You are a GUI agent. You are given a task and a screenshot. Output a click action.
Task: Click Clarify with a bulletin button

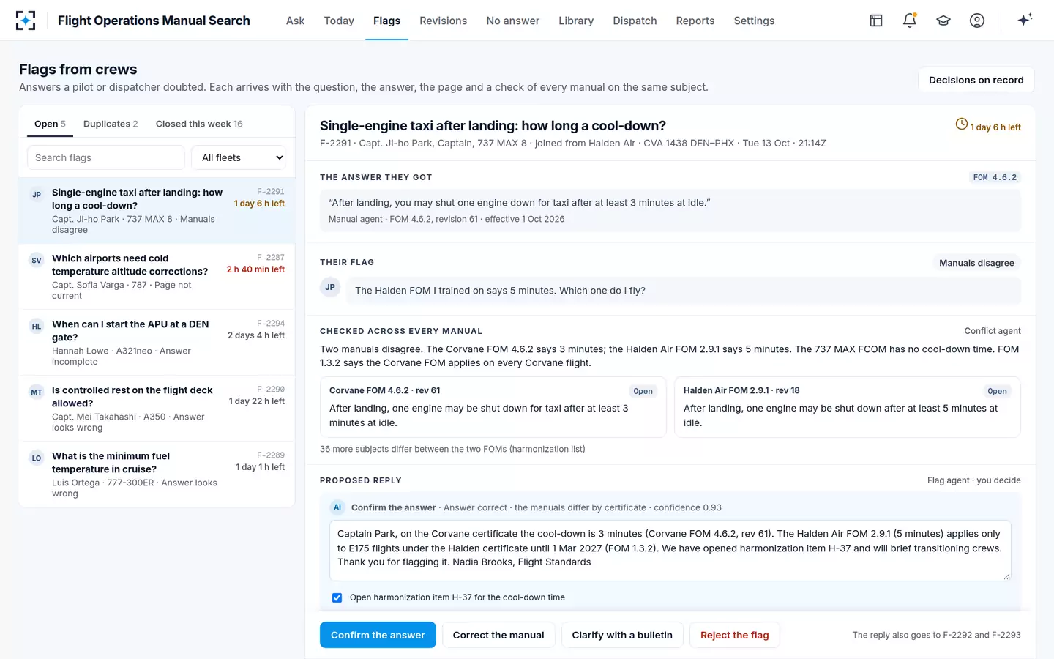click(x=622, y=635)
